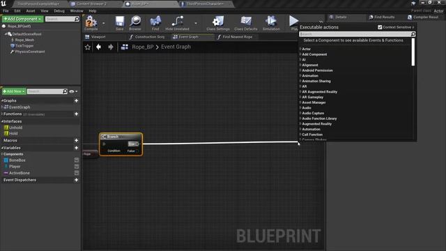
Task: Click the Find toolbar icon
Action: (155, 22)
